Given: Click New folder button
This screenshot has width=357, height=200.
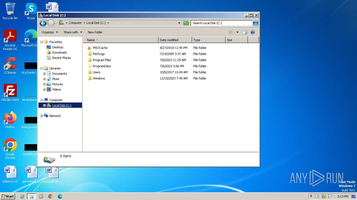Looking at the screenshot, I should 95,32.
